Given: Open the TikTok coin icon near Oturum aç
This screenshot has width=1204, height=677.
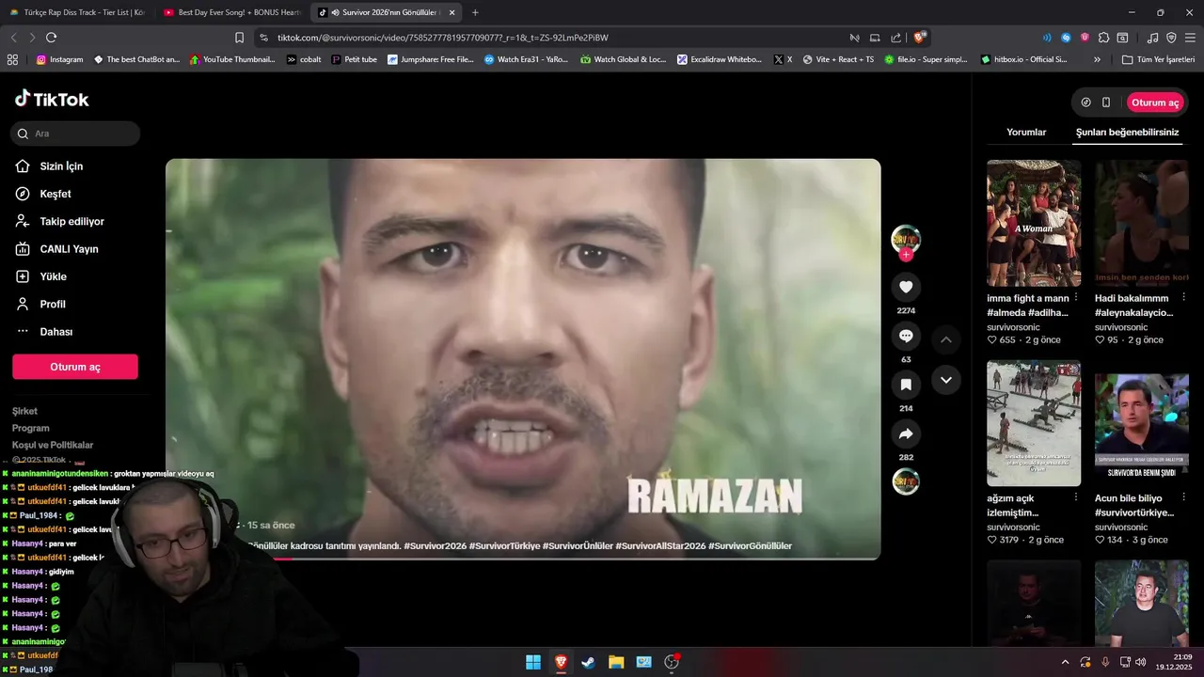Looking at the screenshot, I should [1086, 102].
